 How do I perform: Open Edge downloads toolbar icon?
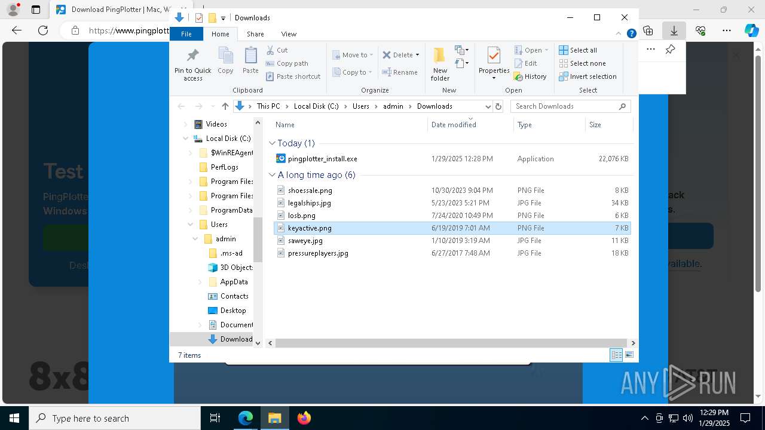(674, 30)
